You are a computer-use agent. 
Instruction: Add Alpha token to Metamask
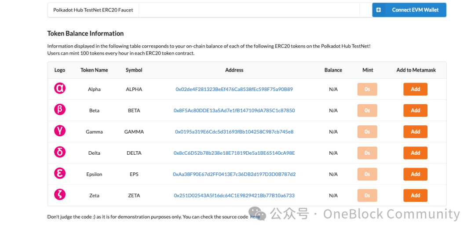point(415,89)
